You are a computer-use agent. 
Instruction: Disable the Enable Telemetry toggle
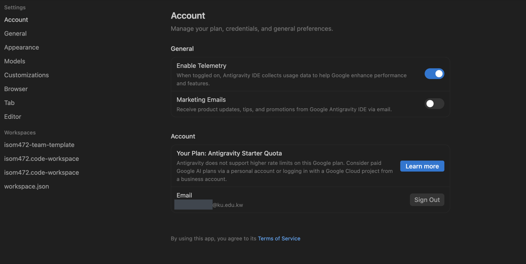[x=434, y=74]
